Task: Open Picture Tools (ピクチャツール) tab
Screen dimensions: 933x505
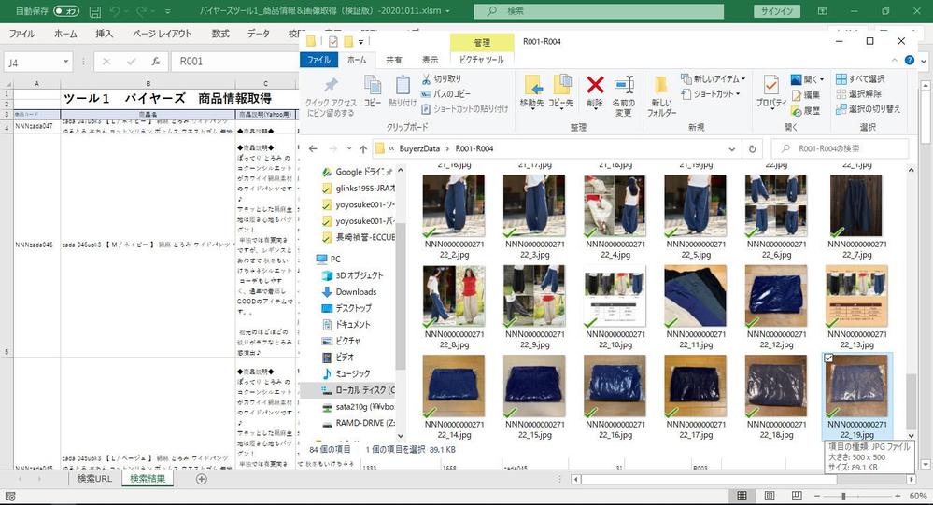Action: [x=481, y=60]
